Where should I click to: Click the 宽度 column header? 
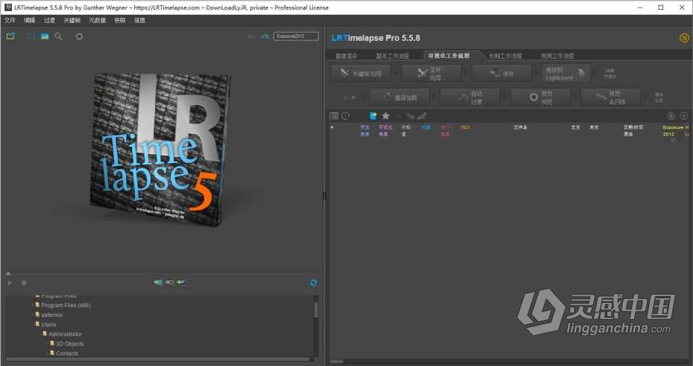click(575, 127)
